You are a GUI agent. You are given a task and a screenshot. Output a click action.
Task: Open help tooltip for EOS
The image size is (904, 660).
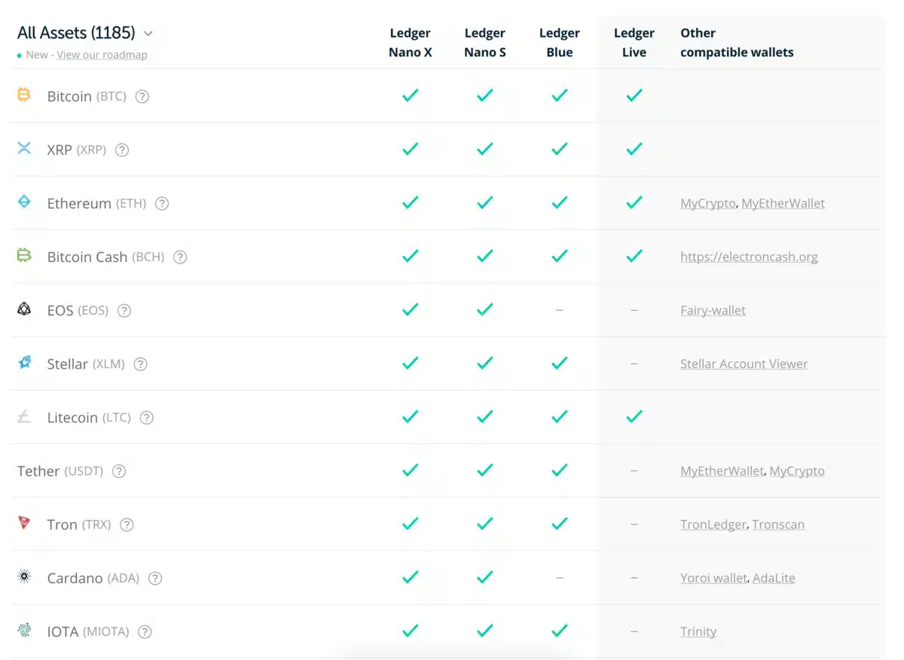124,310
